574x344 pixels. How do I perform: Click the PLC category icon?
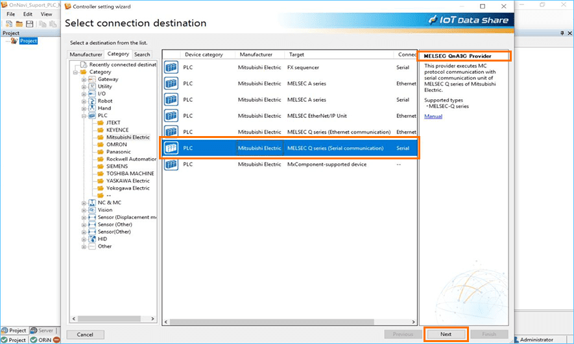[x=92, y=115]
